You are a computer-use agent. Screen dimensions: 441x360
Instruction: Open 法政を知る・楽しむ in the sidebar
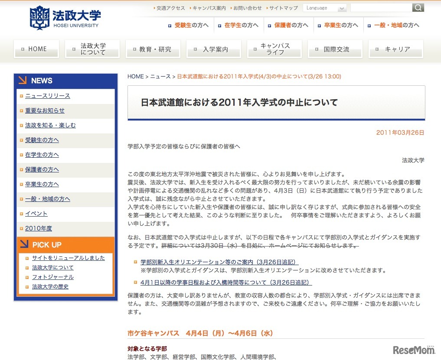click(50, 125)
